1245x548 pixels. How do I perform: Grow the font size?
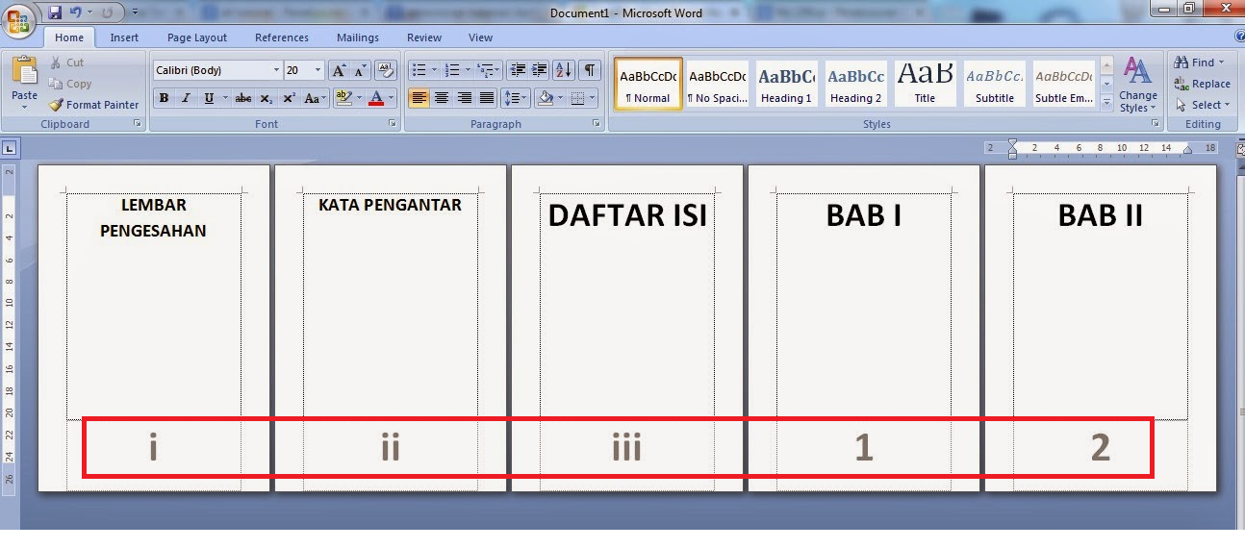339,70
